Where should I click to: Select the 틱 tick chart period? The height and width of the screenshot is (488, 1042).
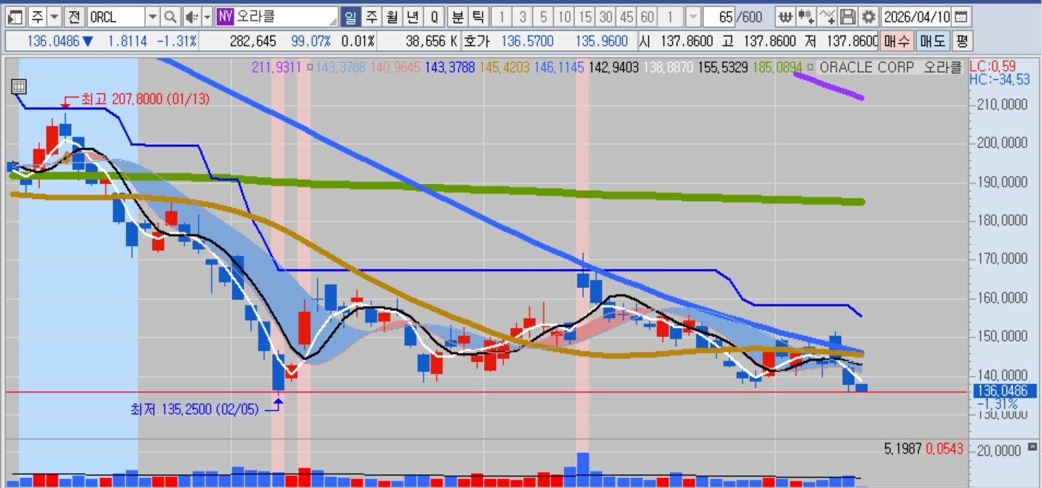coord(478,16)
